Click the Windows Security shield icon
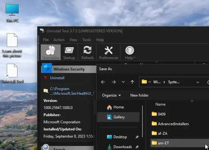The image size is (209, 150). pyautogui.click(x=47, y=68)
